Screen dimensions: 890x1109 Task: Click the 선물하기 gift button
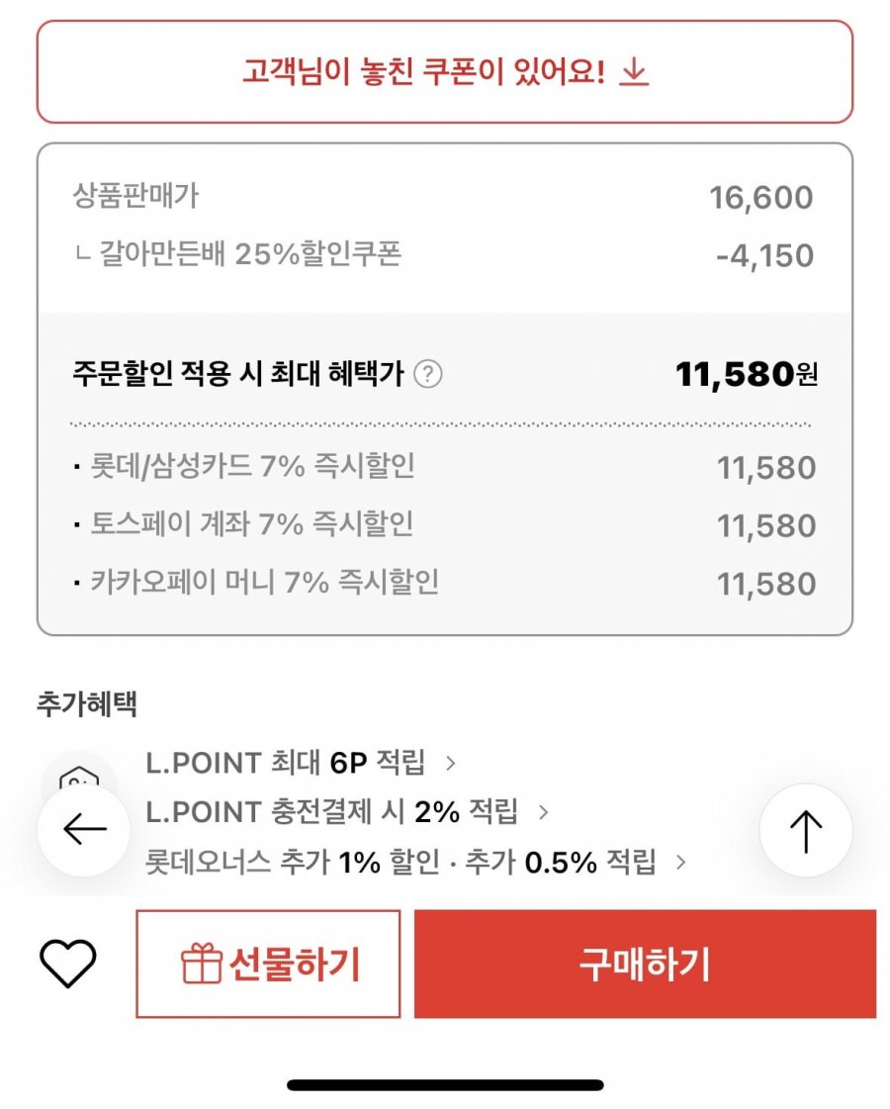point(269,964)
